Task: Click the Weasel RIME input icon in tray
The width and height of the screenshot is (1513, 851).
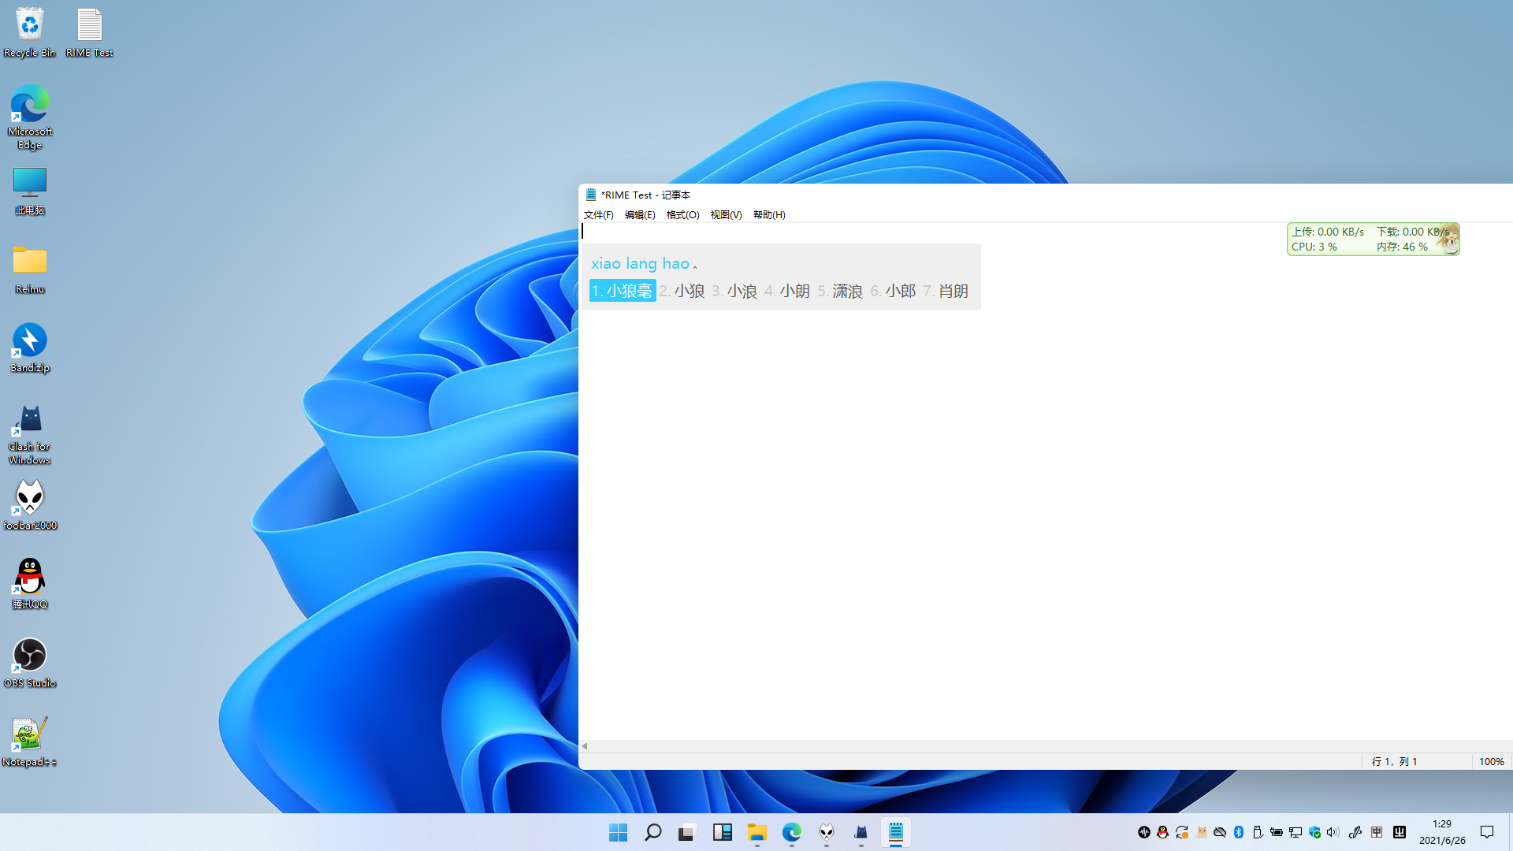Action: tap(1400, 832)
